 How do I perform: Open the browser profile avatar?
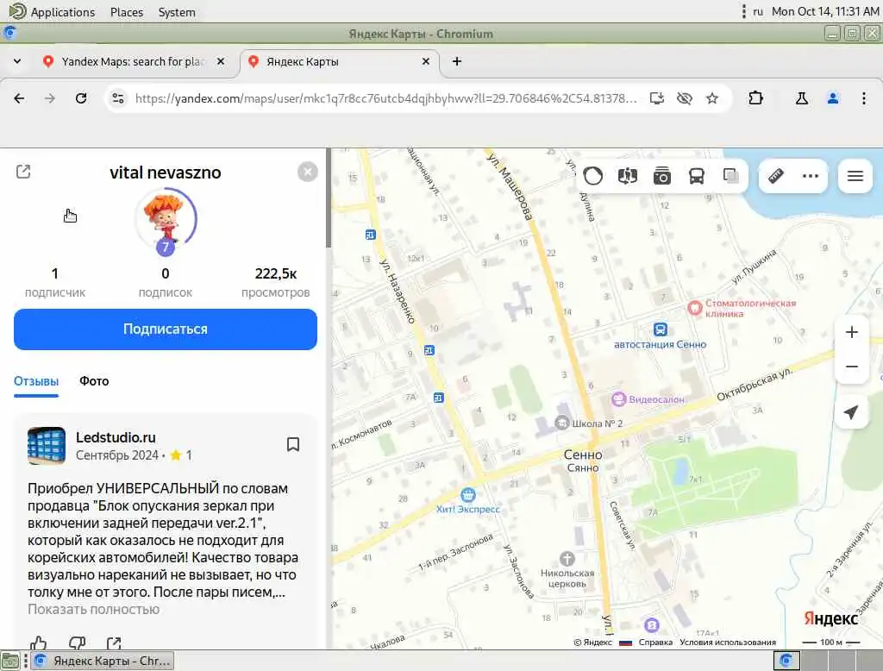[x=833, y=98]
